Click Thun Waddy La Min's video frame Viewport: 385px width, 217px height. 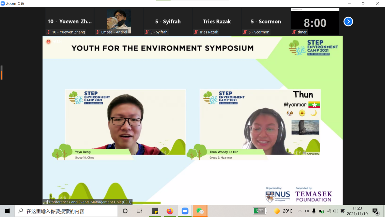(260, 122)
